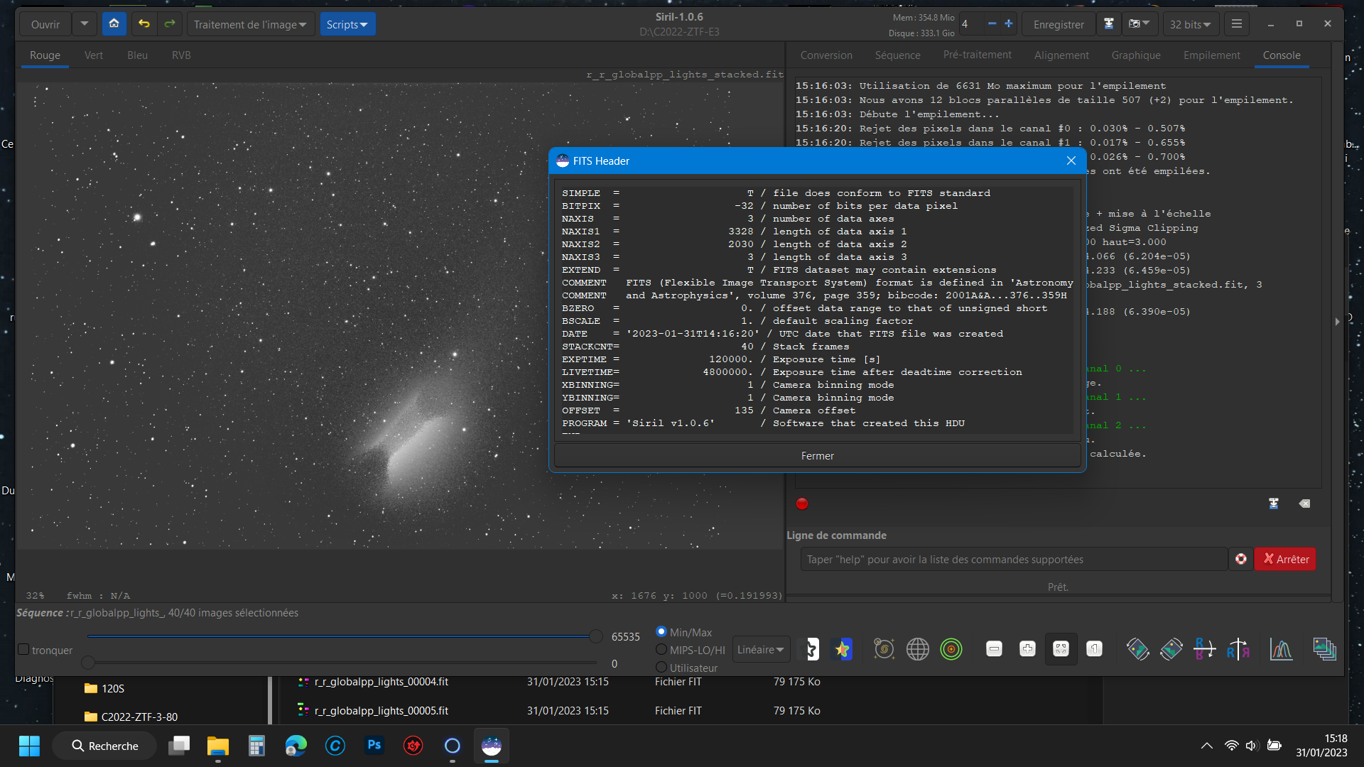Image resolution: width=1364 pixels, height=767 pixels.
Task: Click Fermer in the FITS Header dialog
Action: (817, 456)
